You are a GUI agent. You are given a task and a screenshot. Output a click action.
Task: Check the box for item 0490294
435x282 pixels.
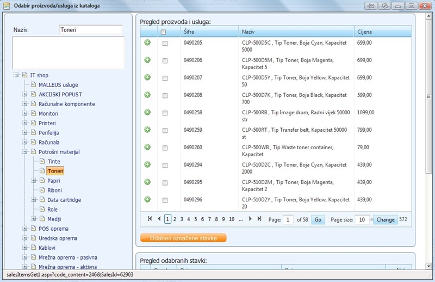click(165, 165)
